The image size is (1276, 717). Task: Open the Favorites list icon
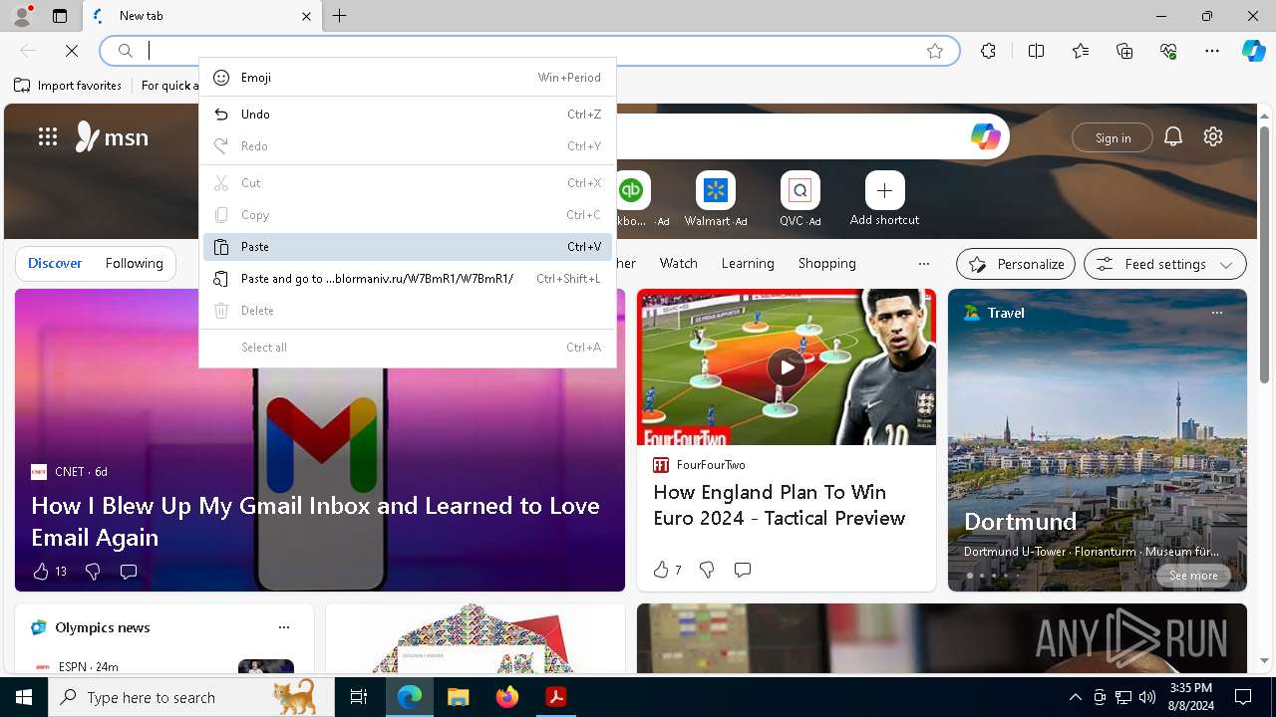1081,51
